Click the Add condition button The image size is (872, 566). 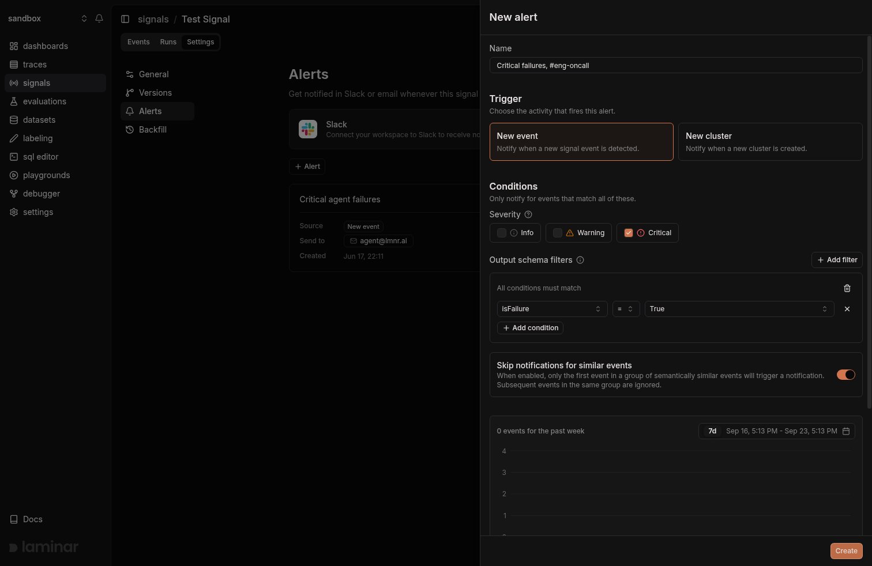[x=530, y=328]
